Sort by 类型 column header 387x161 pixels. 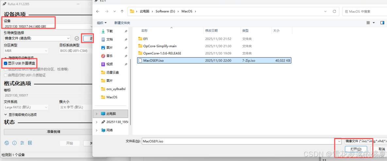coord(245,31)
